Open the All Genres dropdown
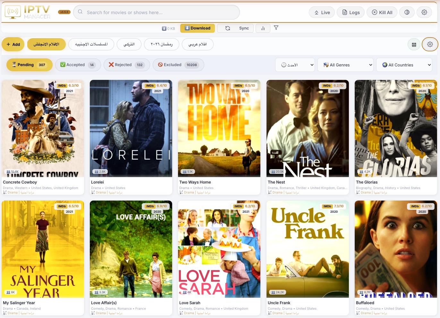 [x=345, y=65]
